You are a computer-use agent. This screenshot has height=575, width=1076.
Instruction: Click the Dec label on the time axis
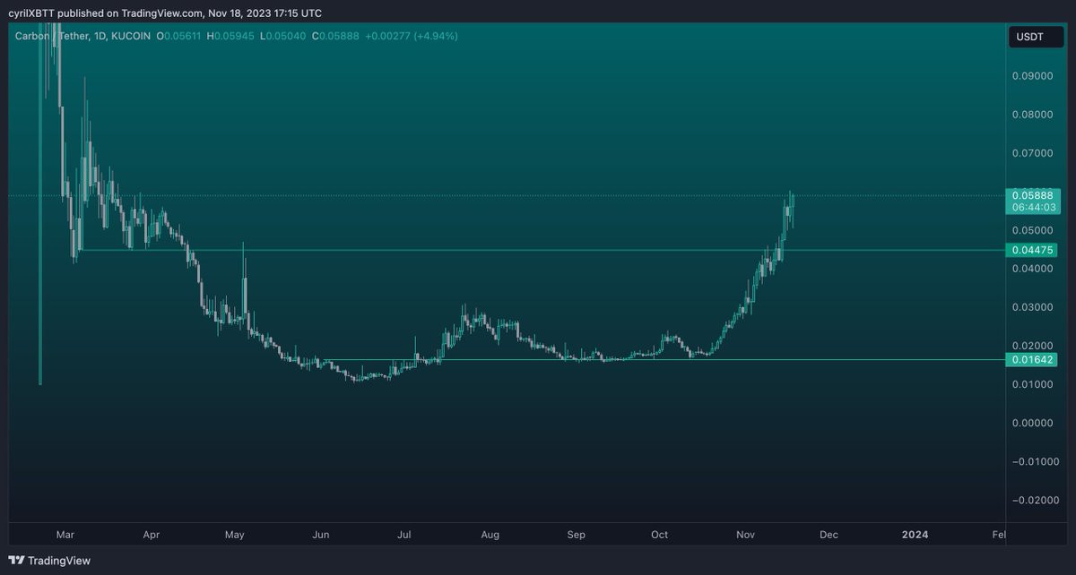click(x=829, y=535)
